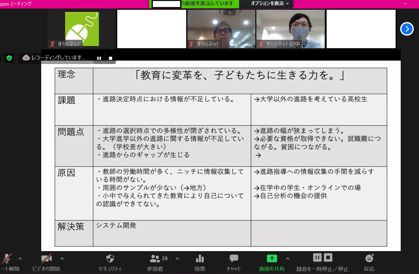The image size is (419, 274).
Task: Click text 大学以外の進路を考えている高校生
Action: (313, 99)
